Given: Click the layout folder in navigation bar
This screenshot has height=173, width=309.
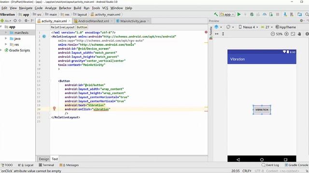Looking at the screenshot, I should (x=80, y=14).
